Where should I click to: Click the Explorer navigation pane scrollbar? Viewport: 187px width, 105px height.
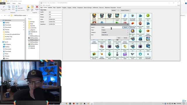coord(25,39)
